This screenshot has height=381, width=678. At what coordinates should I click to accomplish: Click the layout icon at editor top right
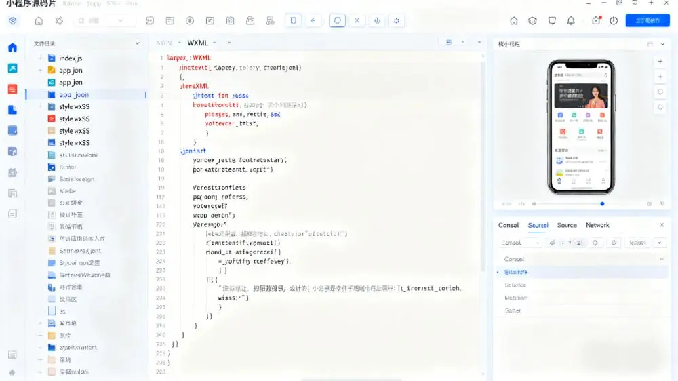pyautogui.click(x=449, y=42)
